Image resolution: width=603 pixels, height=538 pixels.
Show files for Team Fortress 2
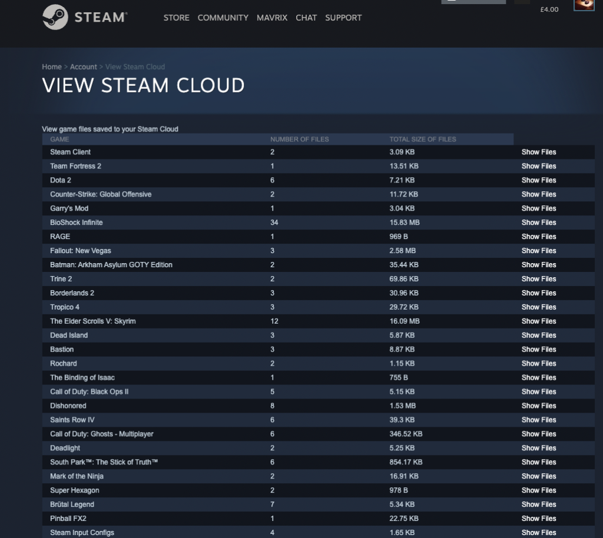(x=539, y=166)
